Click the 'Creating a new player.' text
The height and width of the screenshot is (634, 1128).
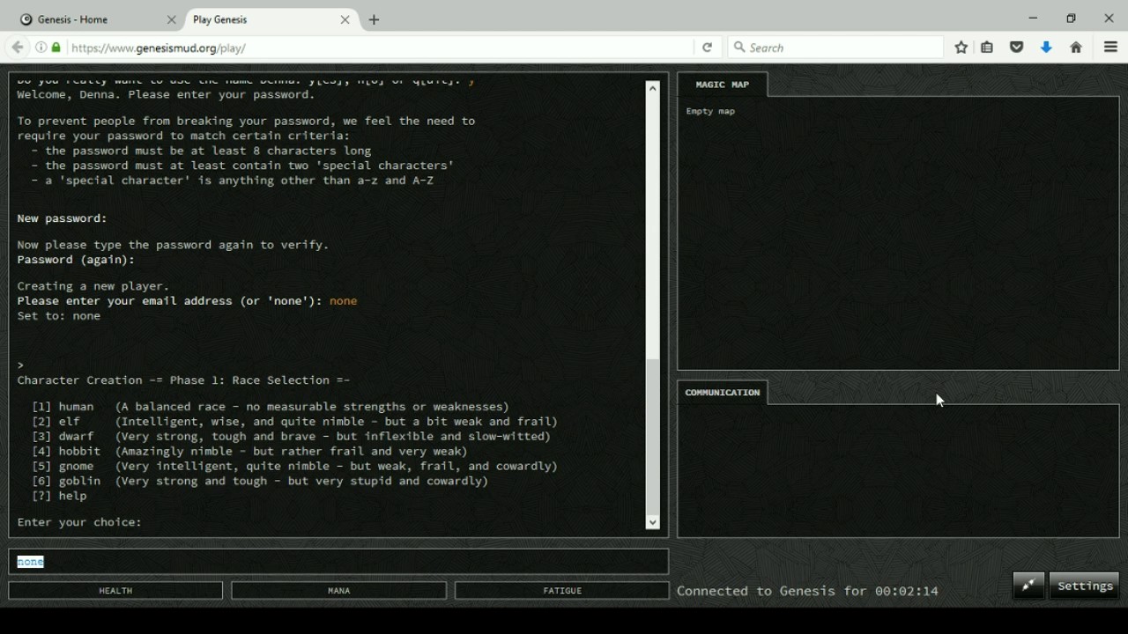pos(93,286)
